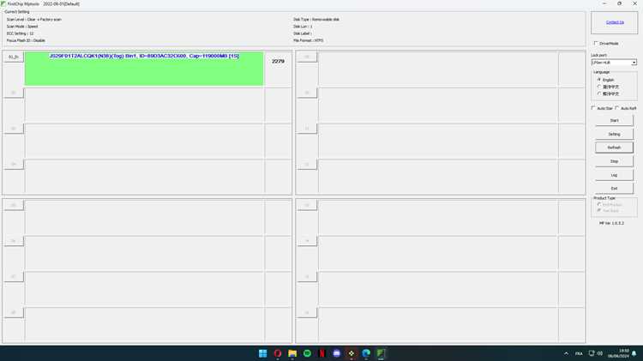This screenshot has width=643, height=361.
Task: Open Spotify from the taskbar
Action: [307, 353]
